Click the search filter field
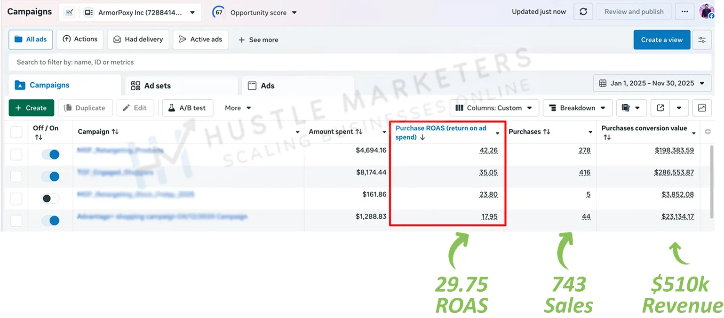This screenshot has width=724, height=318. tap(360, 62)
